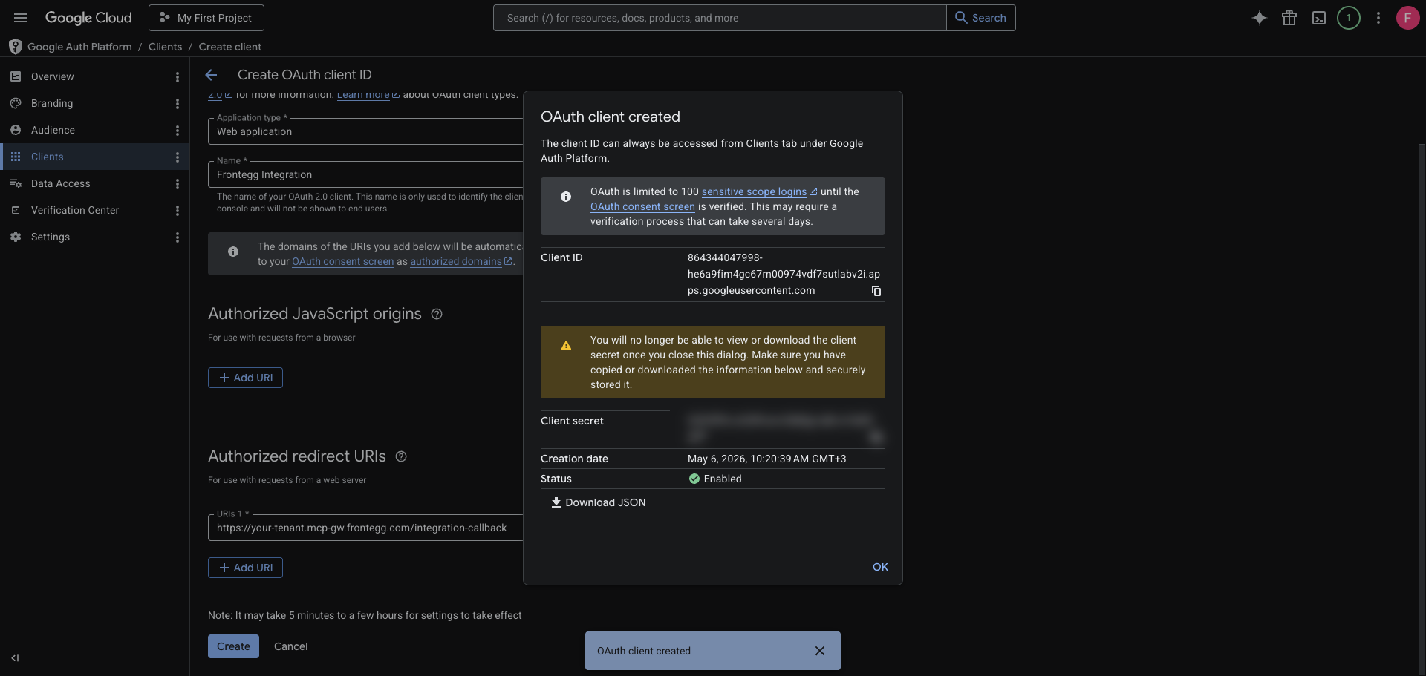1426x676 pixels.
Task: Open the user account avatar F
Action: 1407,18
